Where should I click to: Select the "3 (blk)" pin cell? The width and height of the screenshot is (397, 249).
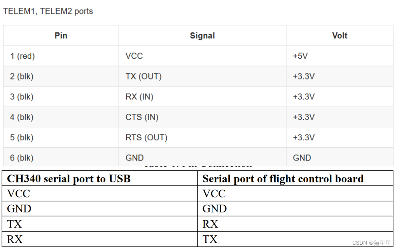point(22,97)
